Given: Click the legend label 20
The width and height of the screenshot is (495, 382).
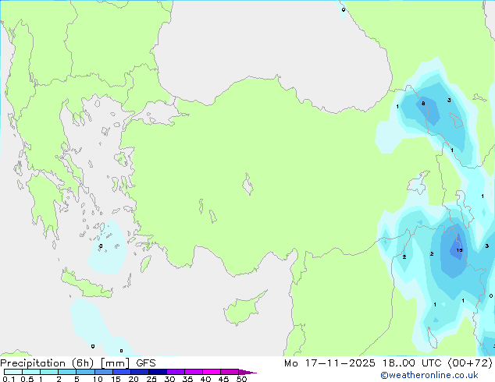Looking at the screenshot, I should pyautogui.click(x=134, y=379).
